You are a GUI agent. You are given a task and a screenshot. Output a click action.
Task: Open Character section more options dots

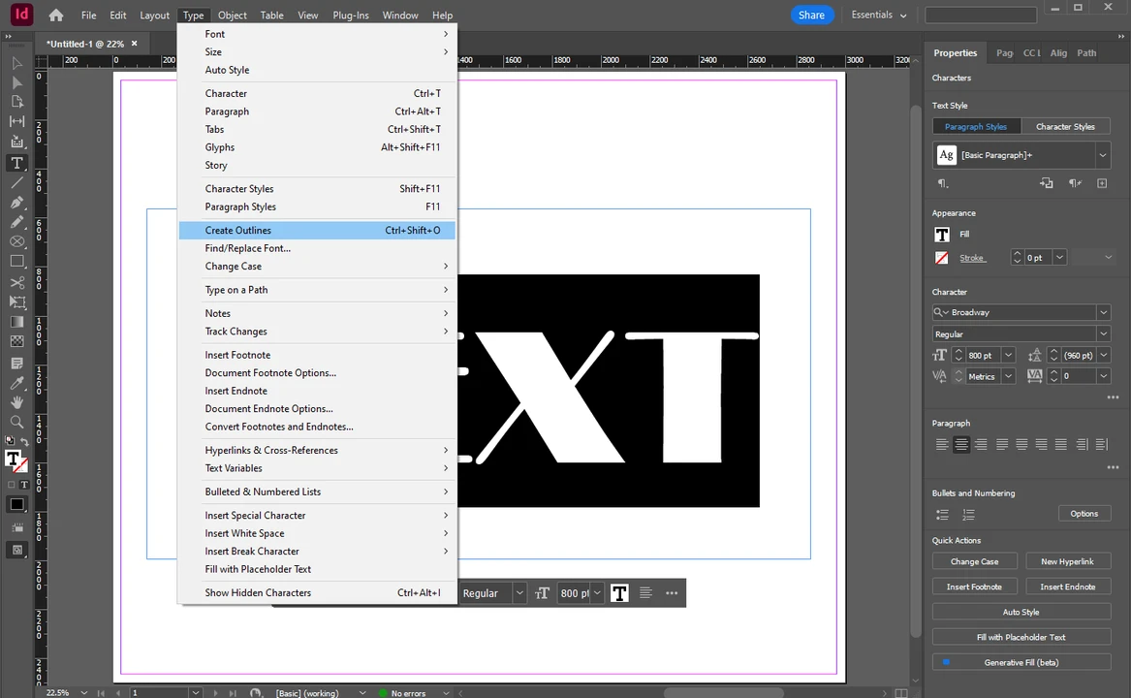click(1113, 397)
